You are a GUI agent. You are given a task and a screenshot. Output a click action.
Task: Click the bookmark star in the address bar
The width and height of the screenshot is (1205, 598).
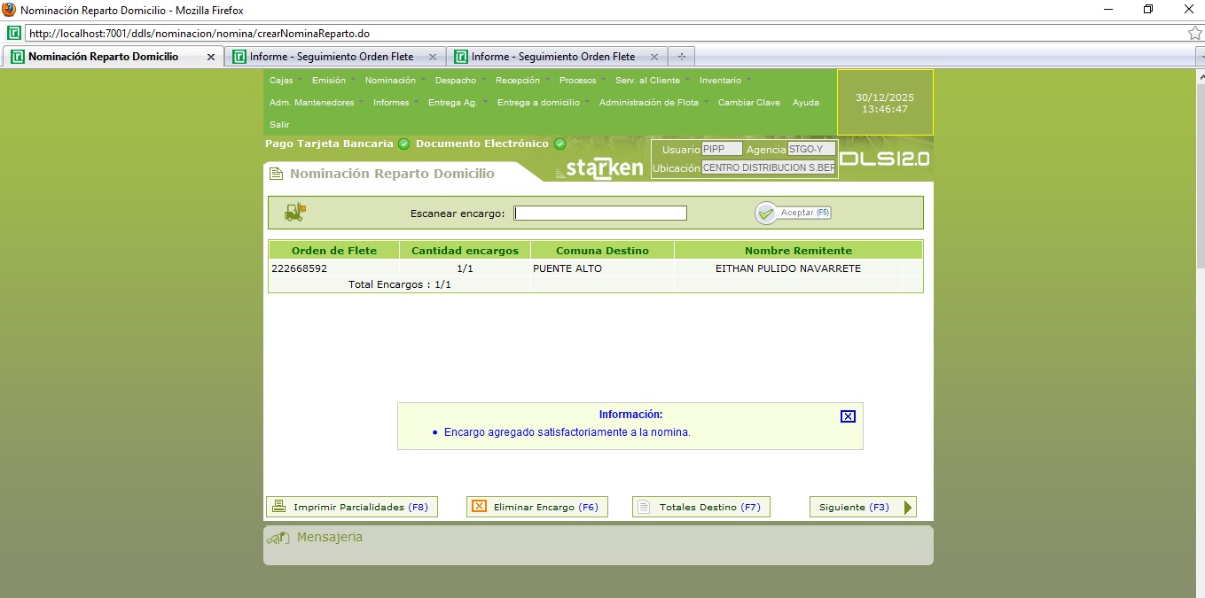(1194, 34)
